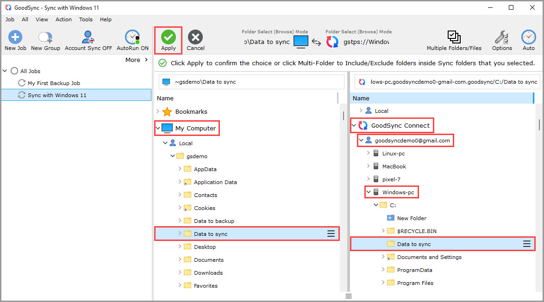Screen dimensions: 544x302
Task: Open the Action menu
Action: [x=63, y=19]
